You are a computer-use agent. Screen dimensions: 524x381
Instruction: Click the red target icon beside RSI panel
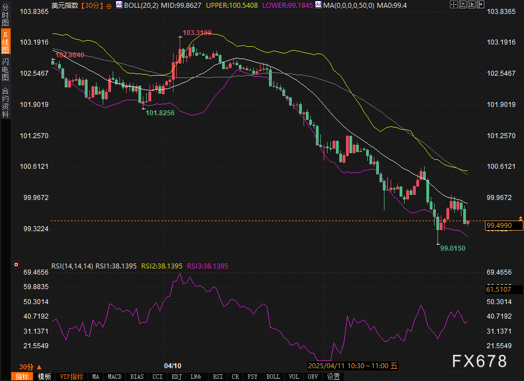click(16, 265)
